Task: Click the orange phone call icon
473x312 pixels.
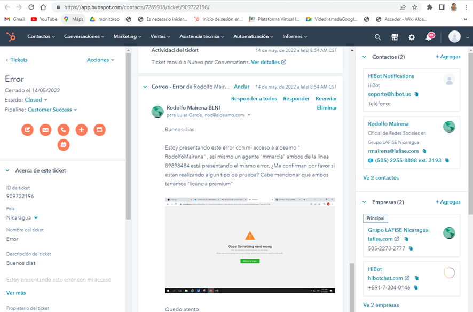Action: tap(64, 130)
